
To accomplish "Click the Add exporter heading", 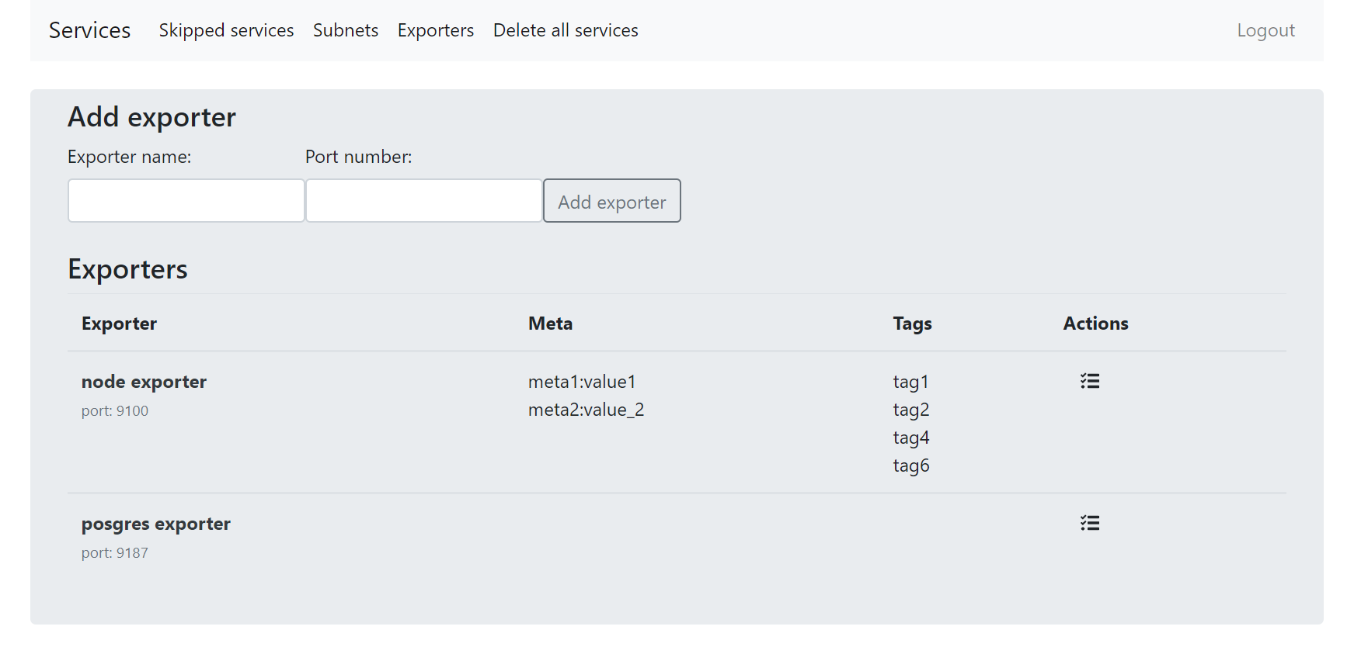I will [x=151, y=117].
